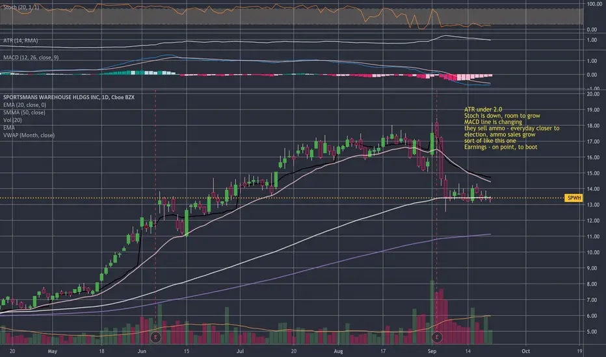Select the SMMA (50, close) legend entry
606x357 pixels.
click(x=24, y=113)
